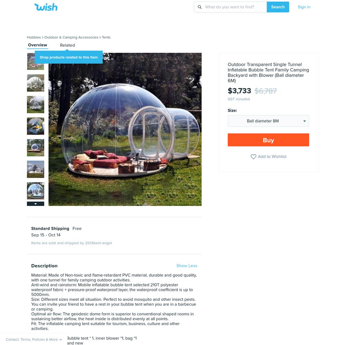This screenshot has height=345, width=345.
Task: Collapse description with Show Less
Action: pos(187,266)
